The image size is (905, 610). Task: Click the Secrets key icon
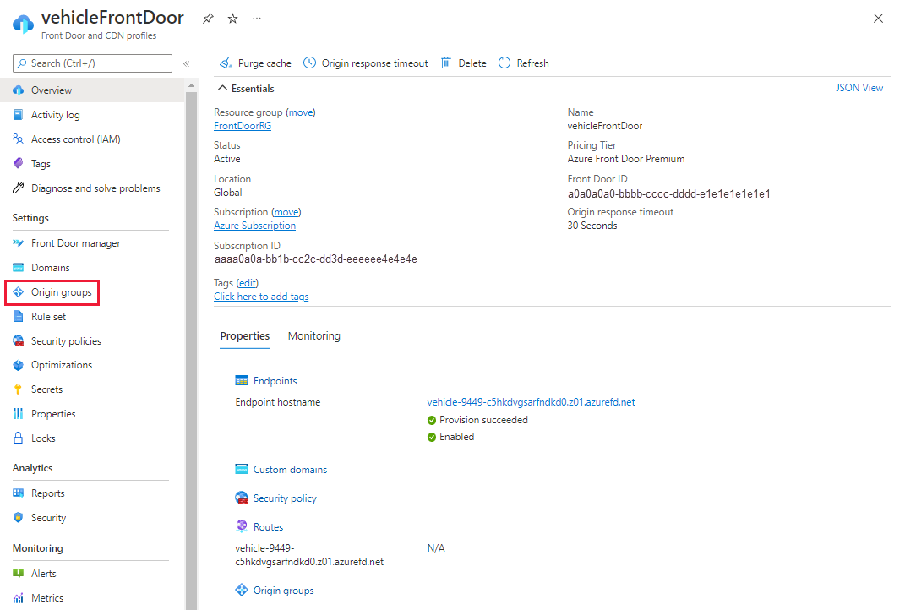tap(19, 389)
